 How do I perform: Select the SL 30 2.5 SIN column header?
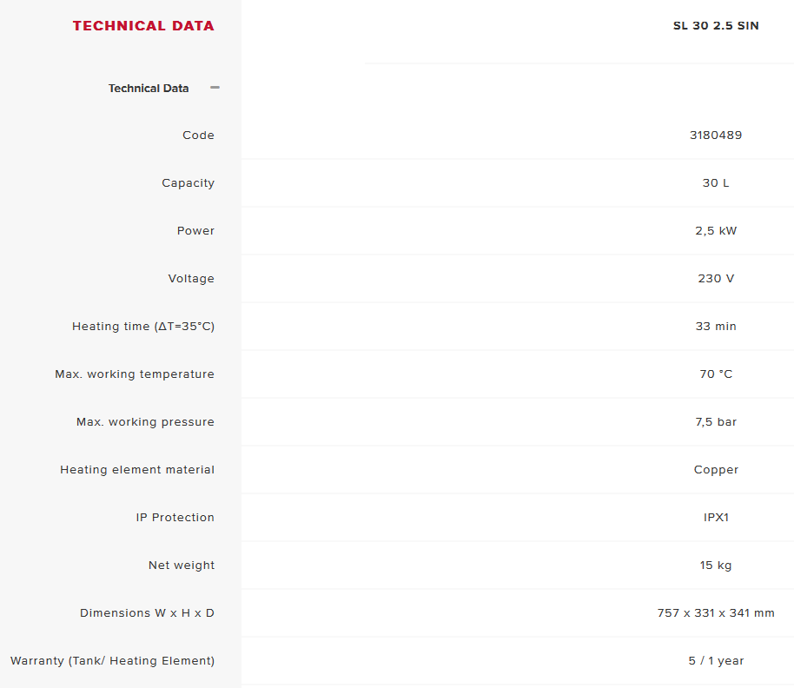(716, 26)
